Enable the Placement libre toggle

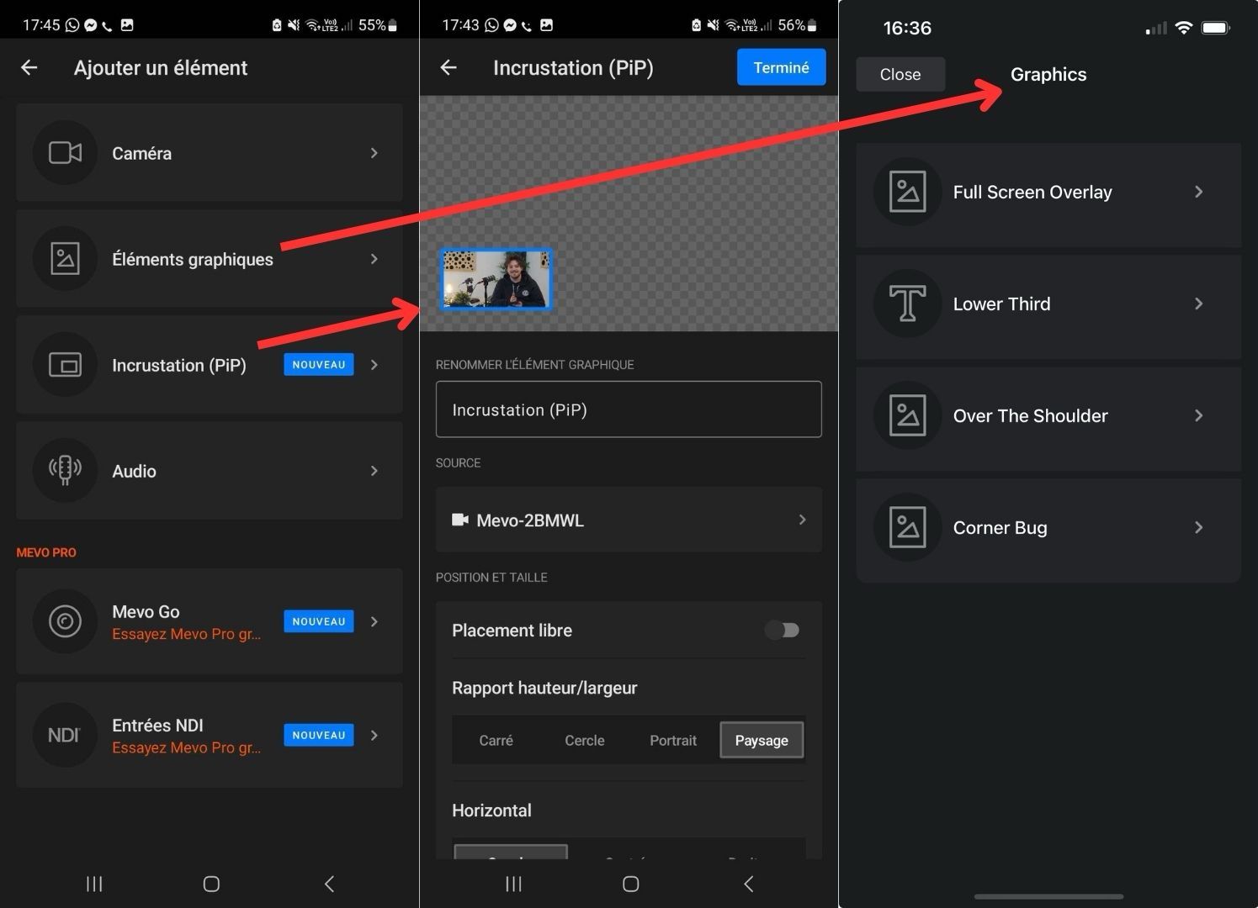click(x=782, y=630)
